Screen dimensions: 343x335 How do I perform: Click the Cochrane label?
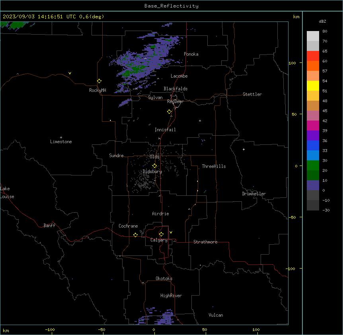click(x=128, y=226)
